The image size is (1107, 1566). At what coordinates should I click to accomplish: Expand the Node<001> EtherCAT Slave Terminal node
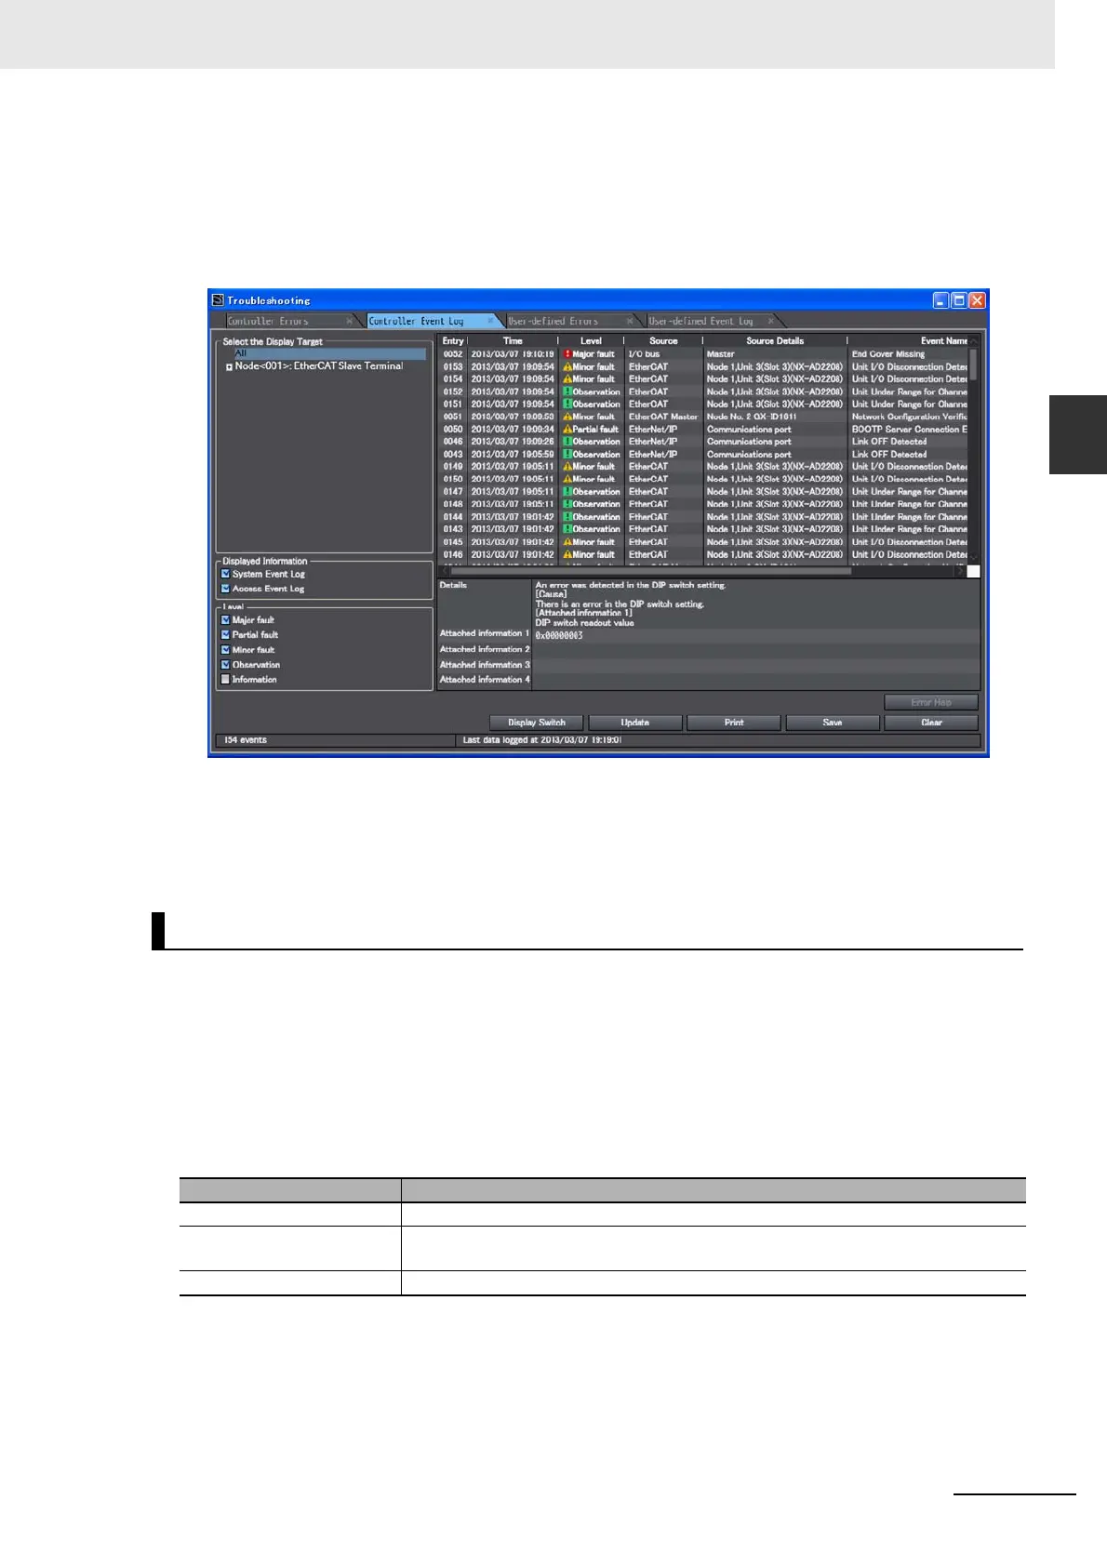tap(229, 367)
